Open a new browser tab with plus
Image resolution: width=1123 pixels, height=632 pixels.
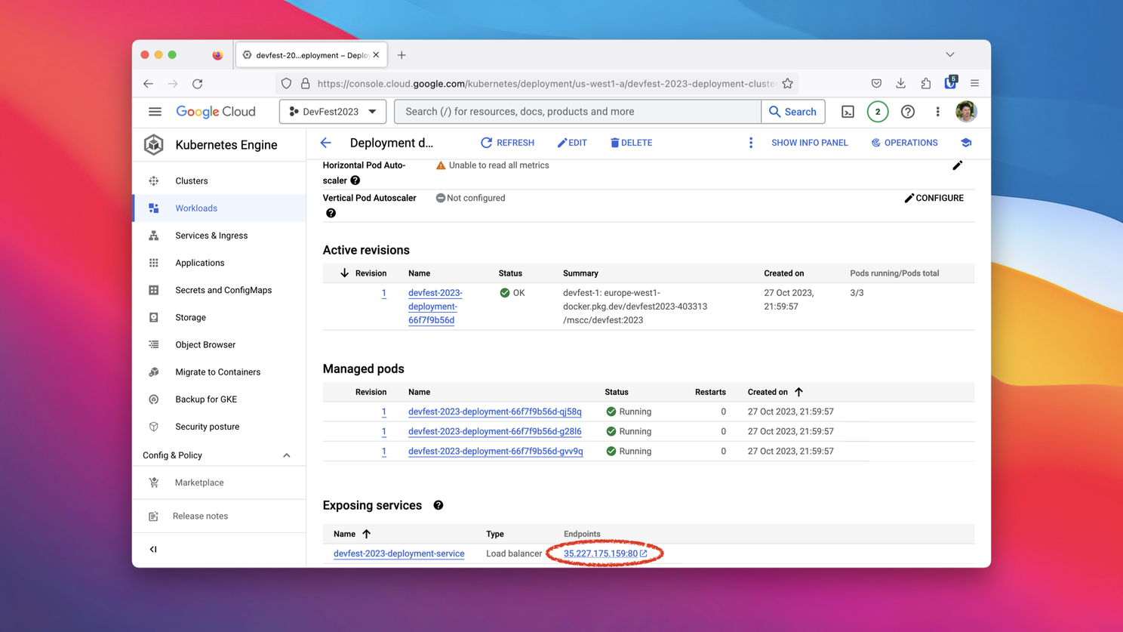(402, 55)
